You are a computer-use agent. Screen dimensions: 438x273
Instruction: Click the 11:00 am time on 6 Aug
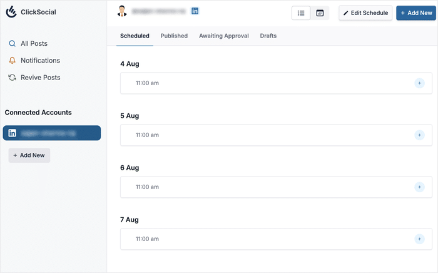(x=147, y=187)
